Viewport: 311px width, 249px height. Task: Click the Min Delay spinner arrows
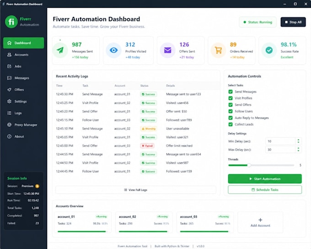tap(298, 141)
